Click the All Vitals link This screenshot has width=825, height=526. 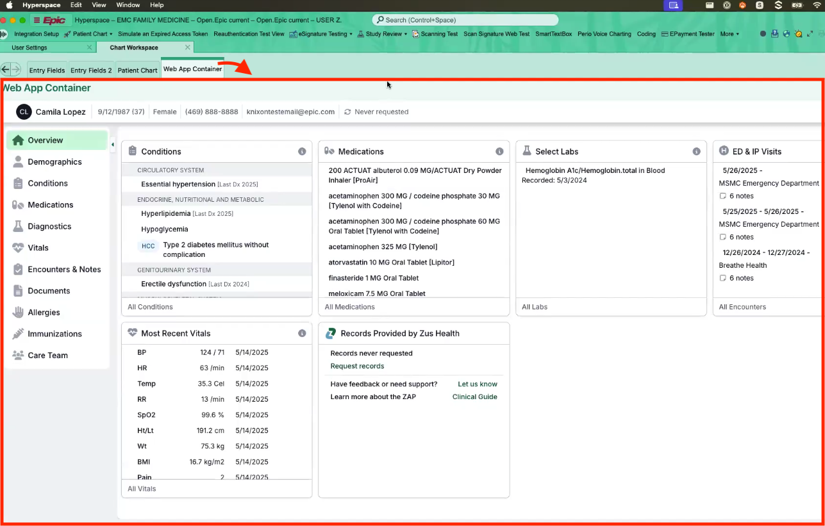(x=142, y=489)
